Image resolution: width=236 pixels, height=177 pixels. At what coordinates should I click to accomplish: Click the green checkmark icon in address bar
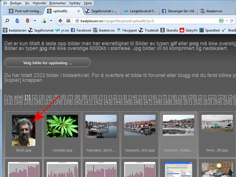coord(221,21)
